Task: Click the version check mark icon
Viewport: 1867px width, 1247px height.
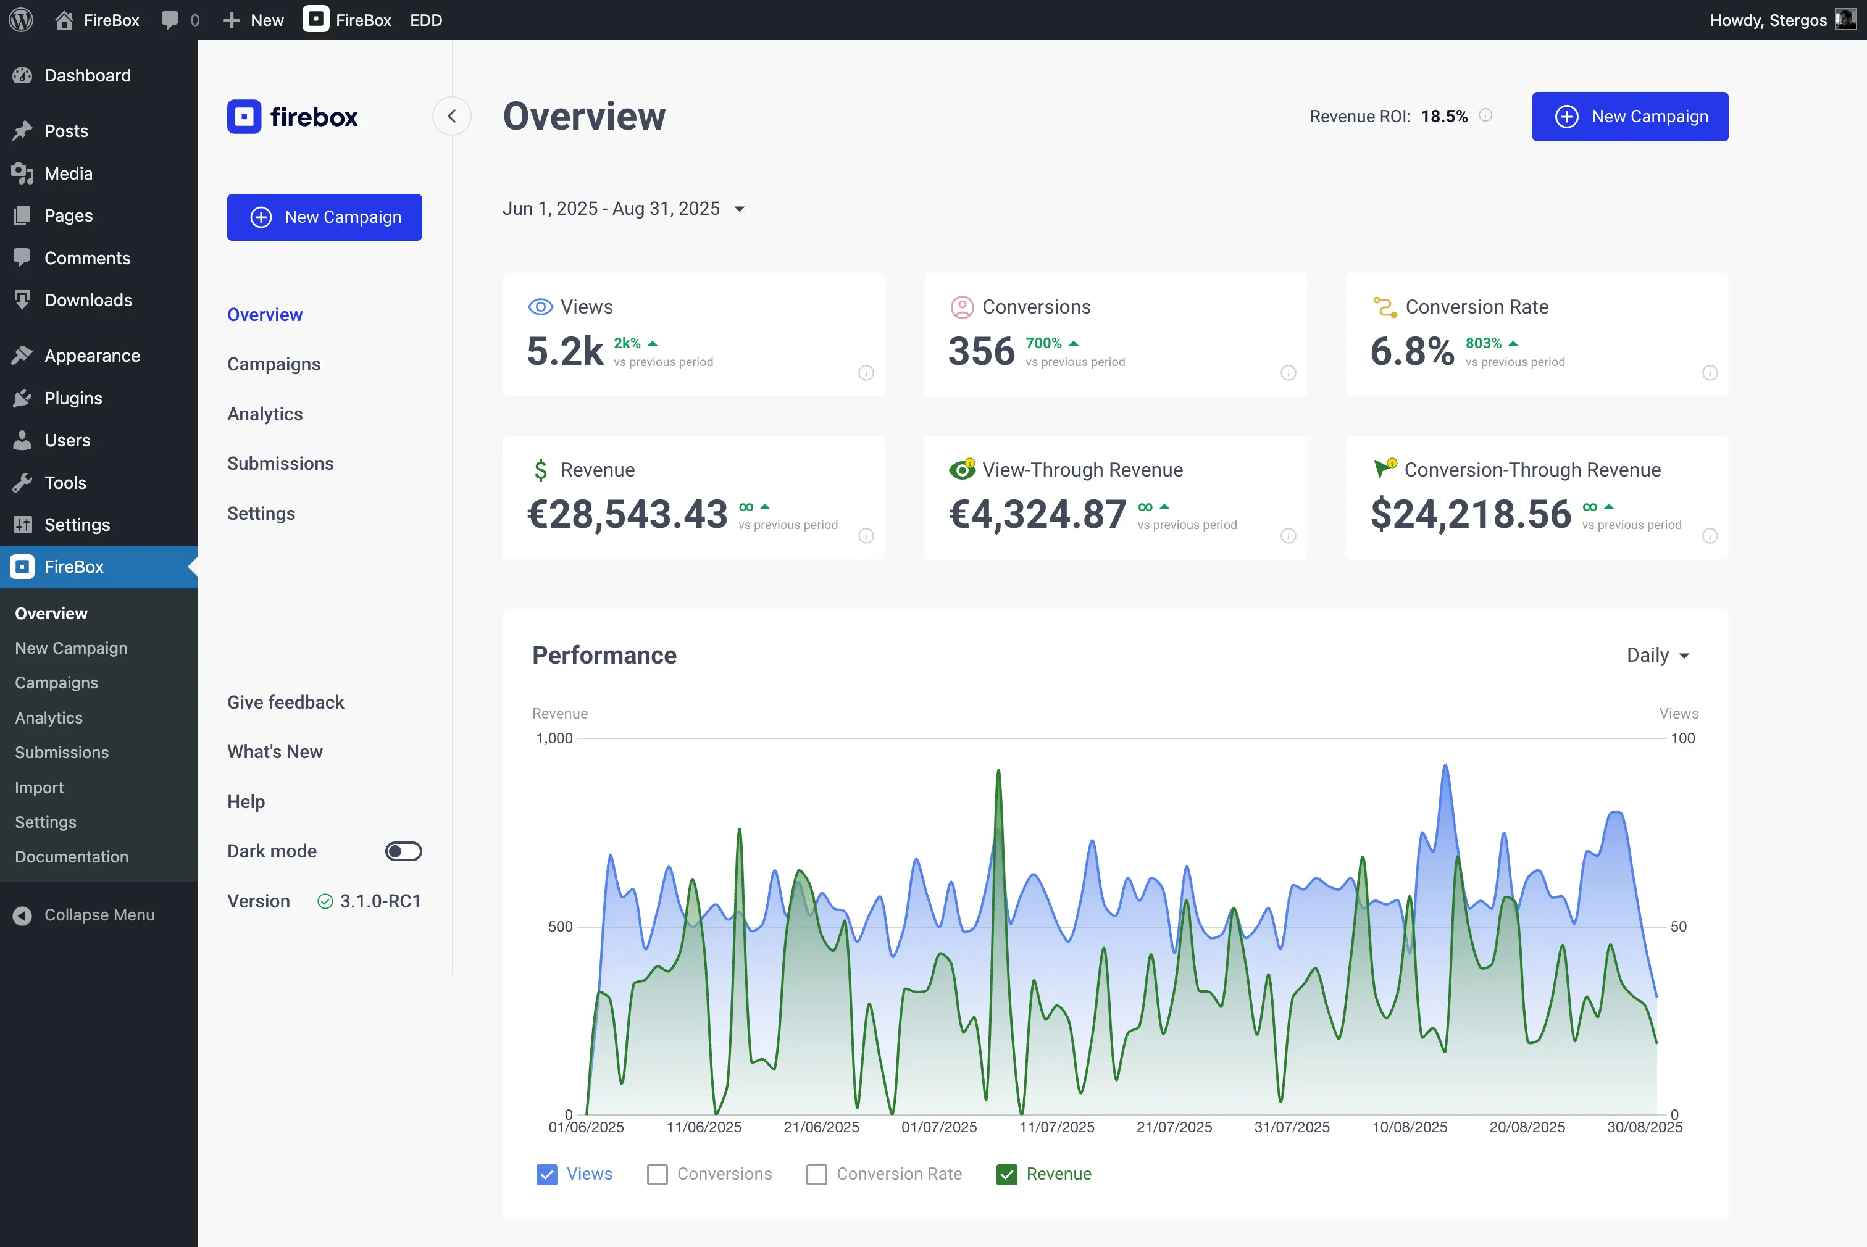Action: pyautogui.click(x=325, y=901)
